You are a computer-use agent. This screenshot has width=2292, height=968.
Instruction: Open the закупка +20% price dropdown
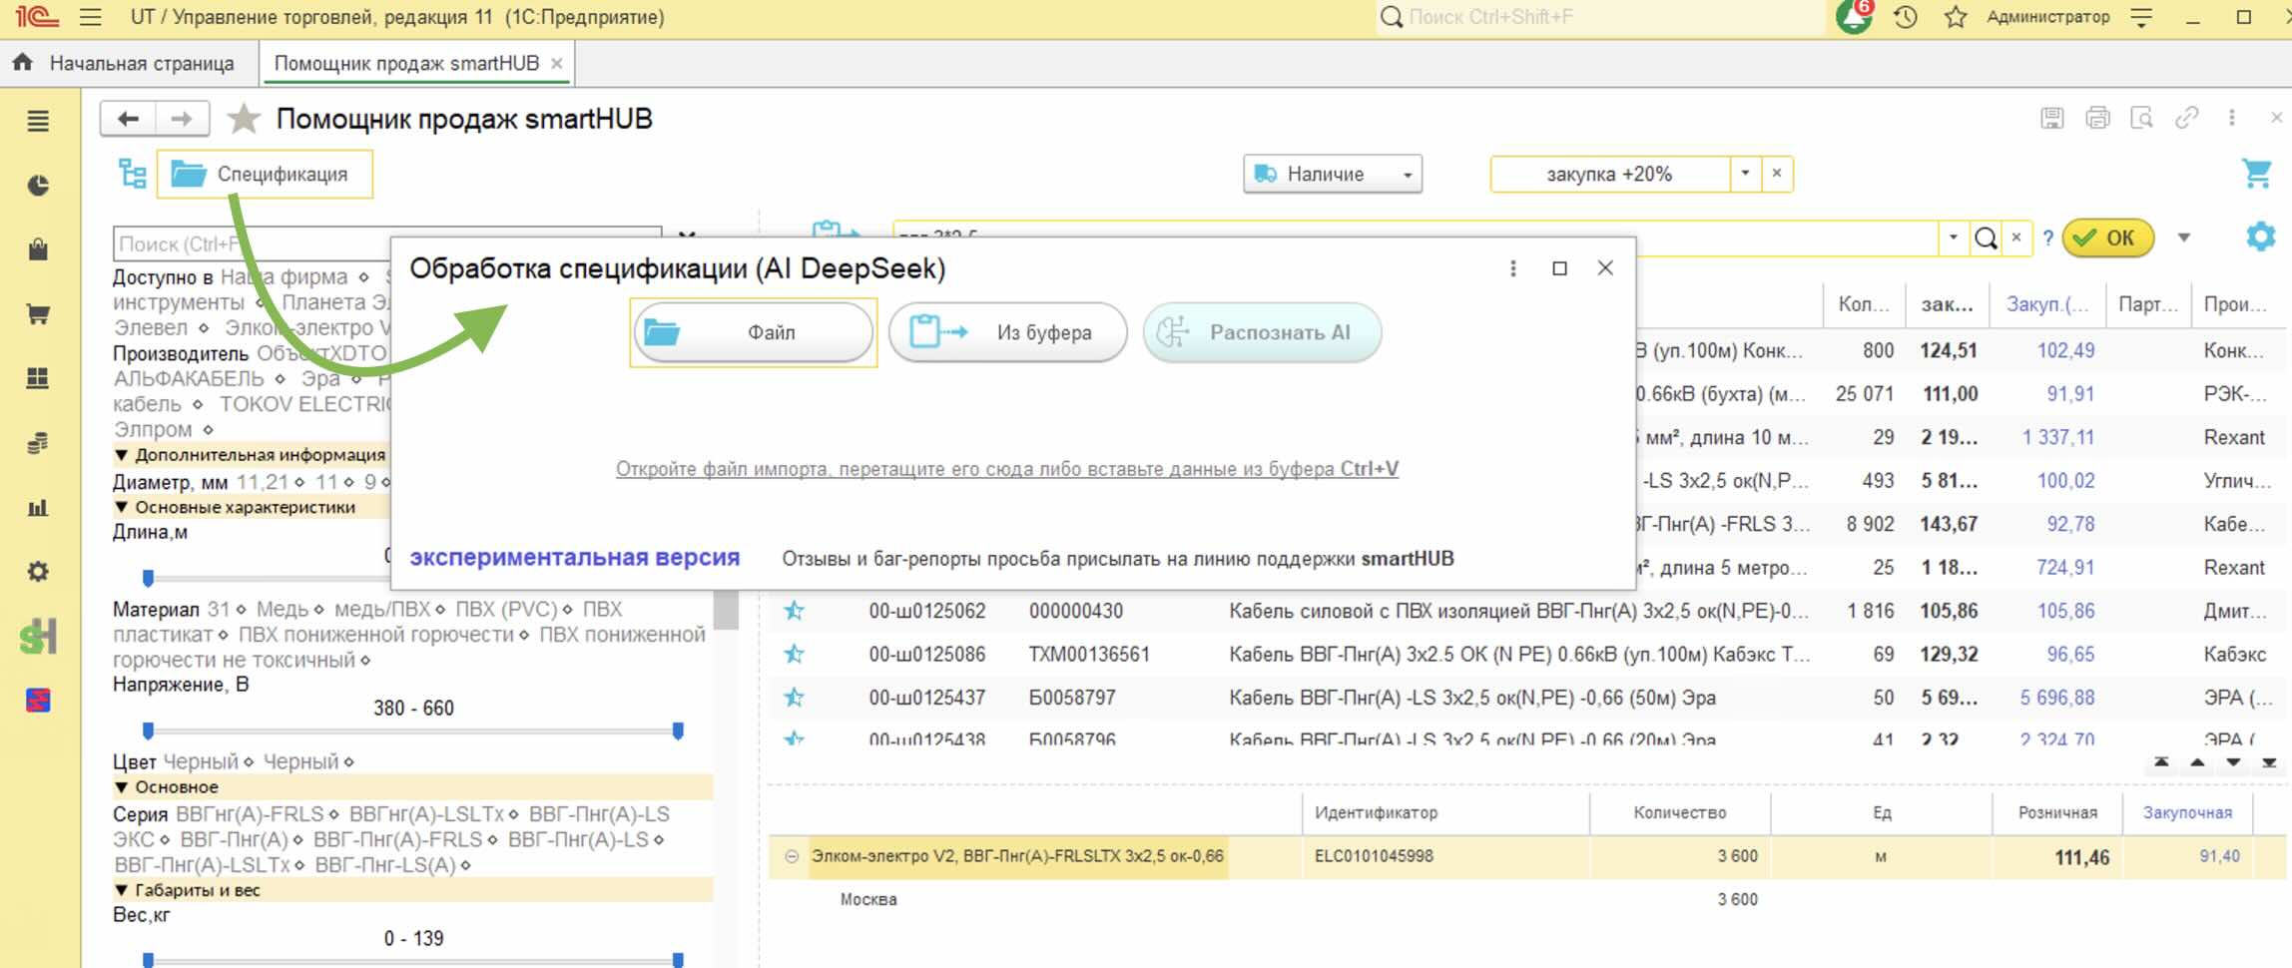[x=1745, y=174]
